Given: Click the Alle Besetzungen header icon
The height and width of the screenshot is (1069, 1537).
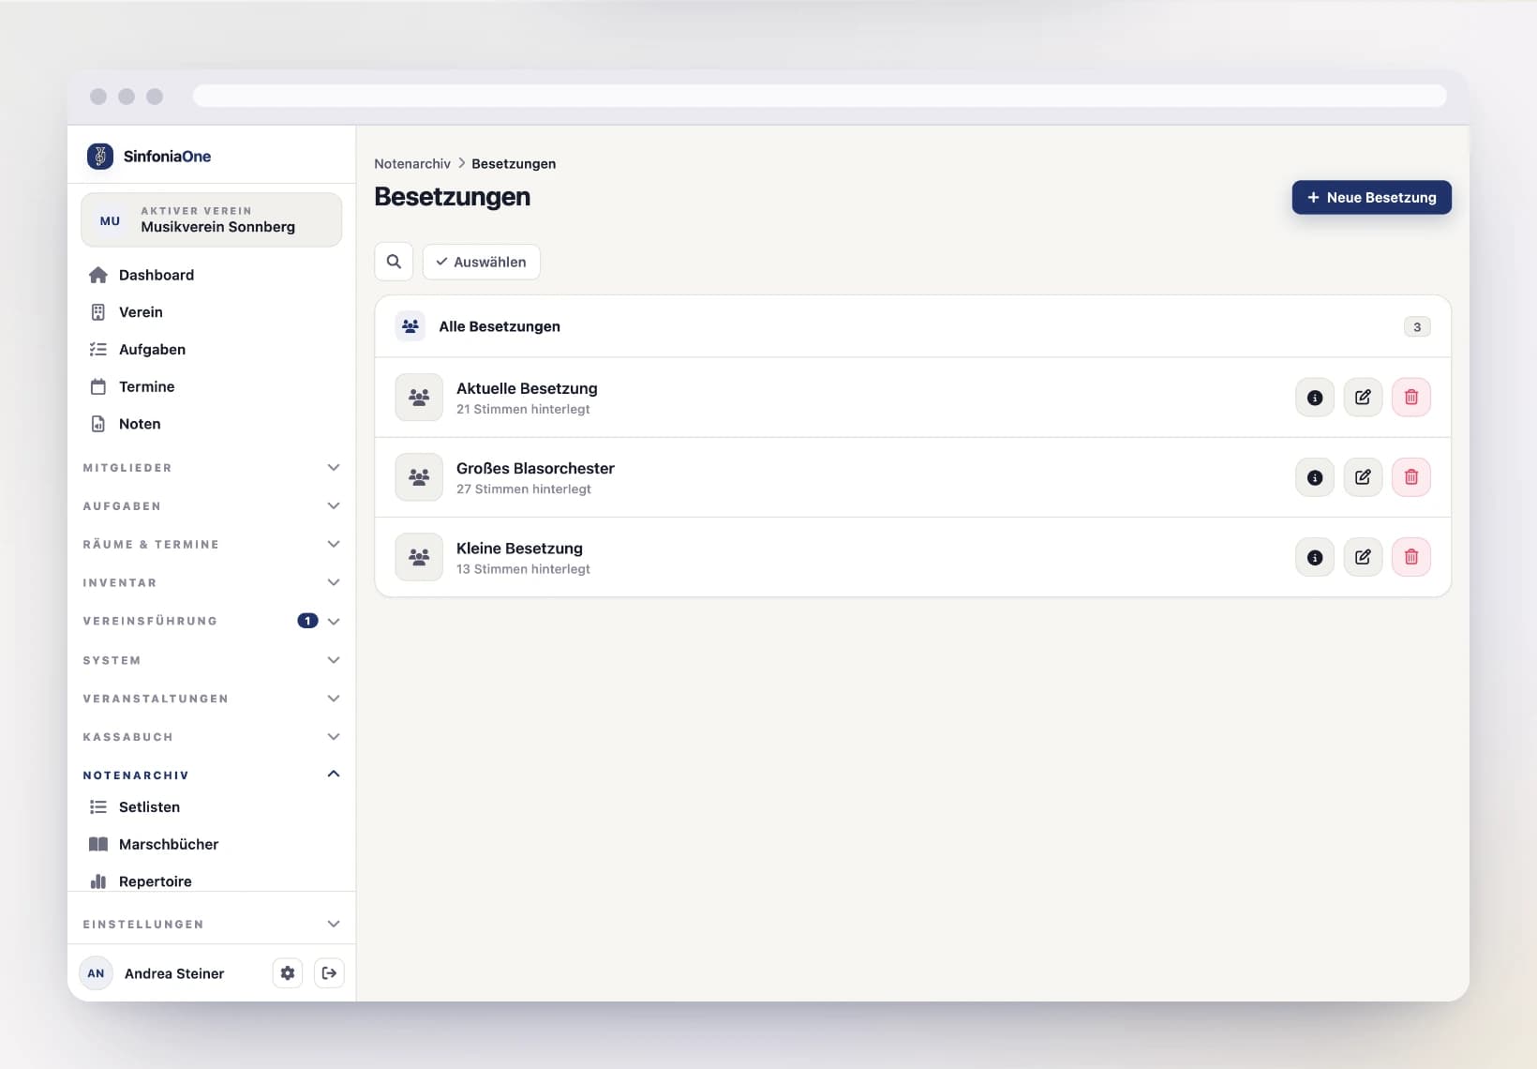Looking at the screenshot, I should (410, 326).
